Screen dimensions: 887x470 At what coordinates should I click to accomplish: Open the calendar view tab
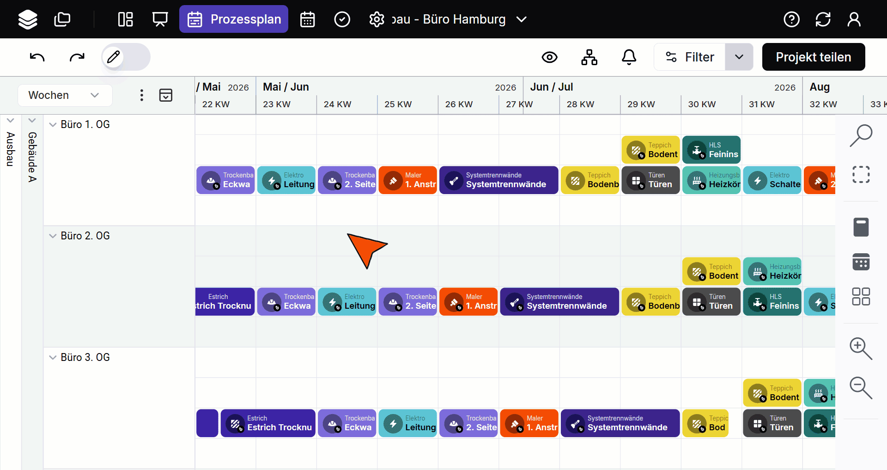coord(307,19)
